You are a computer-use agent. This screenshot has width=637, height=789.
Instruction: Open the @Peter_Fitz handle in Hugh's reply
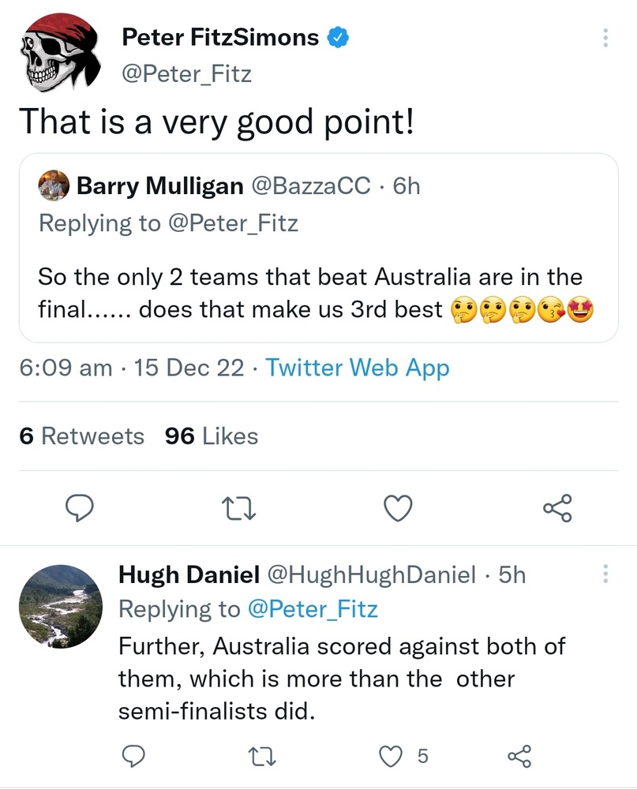coord(313,609)
